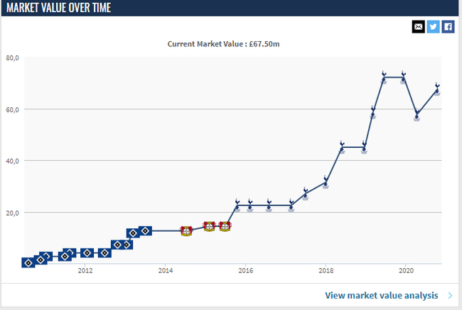Select the earliest Hamburg logo marker on chart

coord(28,263)
